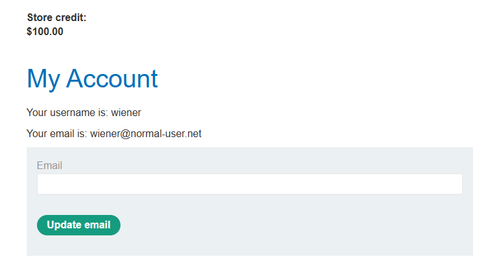Click the username value wiener
The image size is (496, 273).
pos(126,113)
